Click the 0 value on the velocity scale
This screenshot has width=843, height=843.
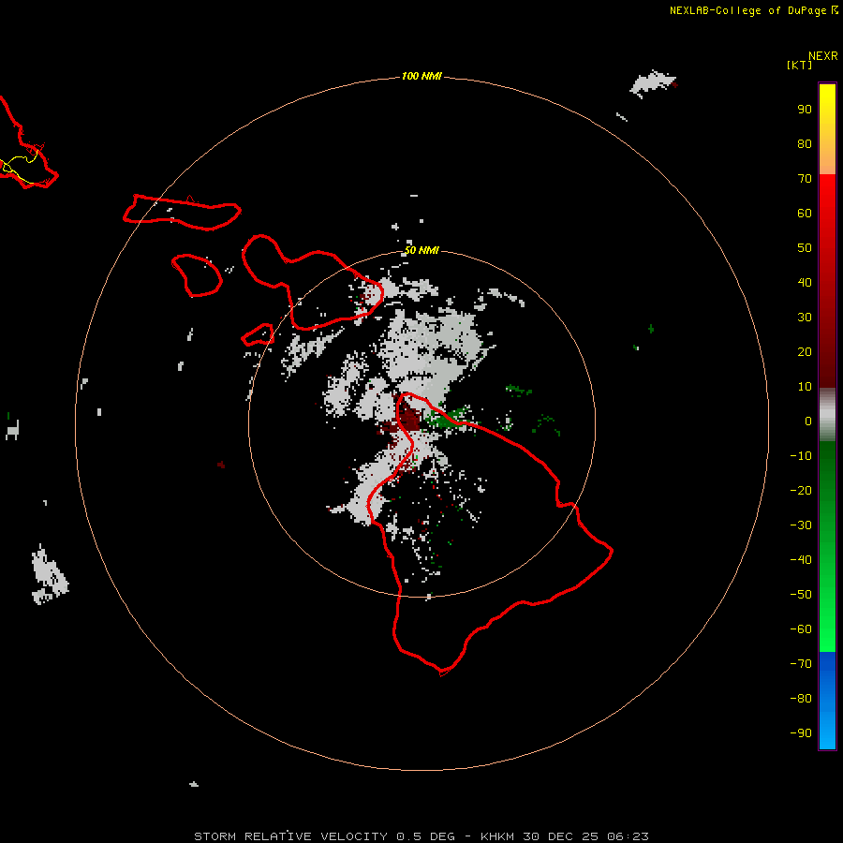pos(808,421)
